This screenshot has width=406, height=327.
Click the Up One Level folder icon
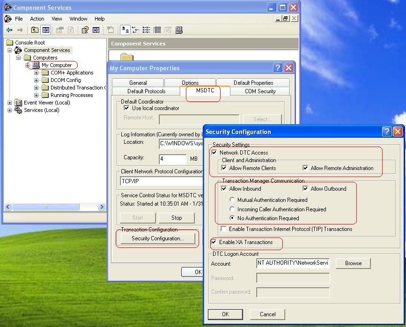[35, 30]
